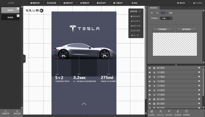The width and height of the screenshot is (205, 117).
Task: Click the layers list scrollbar down arrow
Action: (203, 107)
